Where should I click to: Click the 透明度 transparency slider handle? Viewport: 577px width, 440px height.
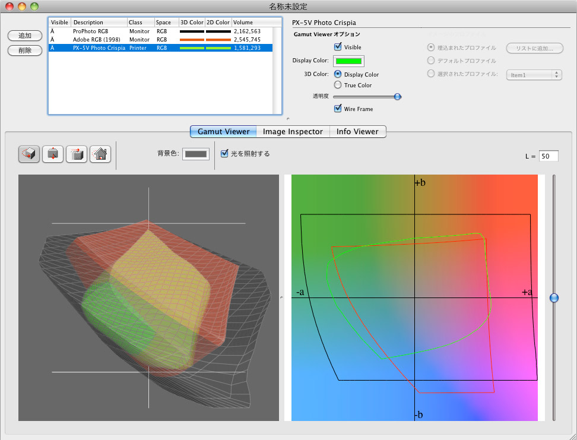(x=397, y=96)
